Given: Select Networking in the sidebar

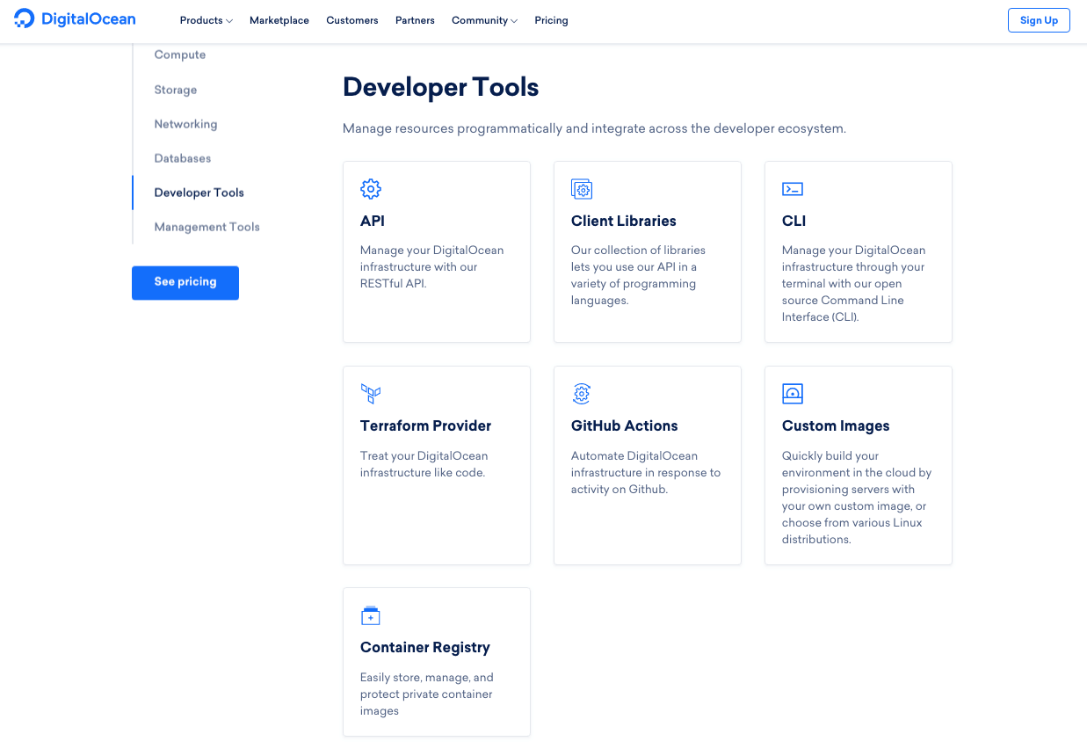Looking at the screenshot, I should (x=185, y=124).
